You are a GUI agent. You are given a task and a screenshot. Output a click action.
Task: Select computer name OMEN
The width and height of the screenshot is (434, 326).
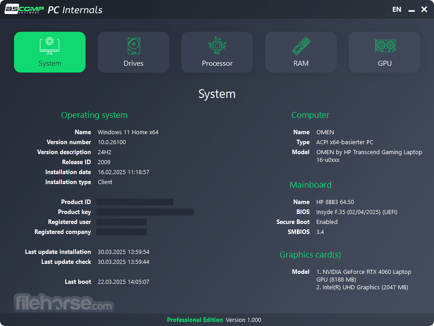click(x=325, y=132)
